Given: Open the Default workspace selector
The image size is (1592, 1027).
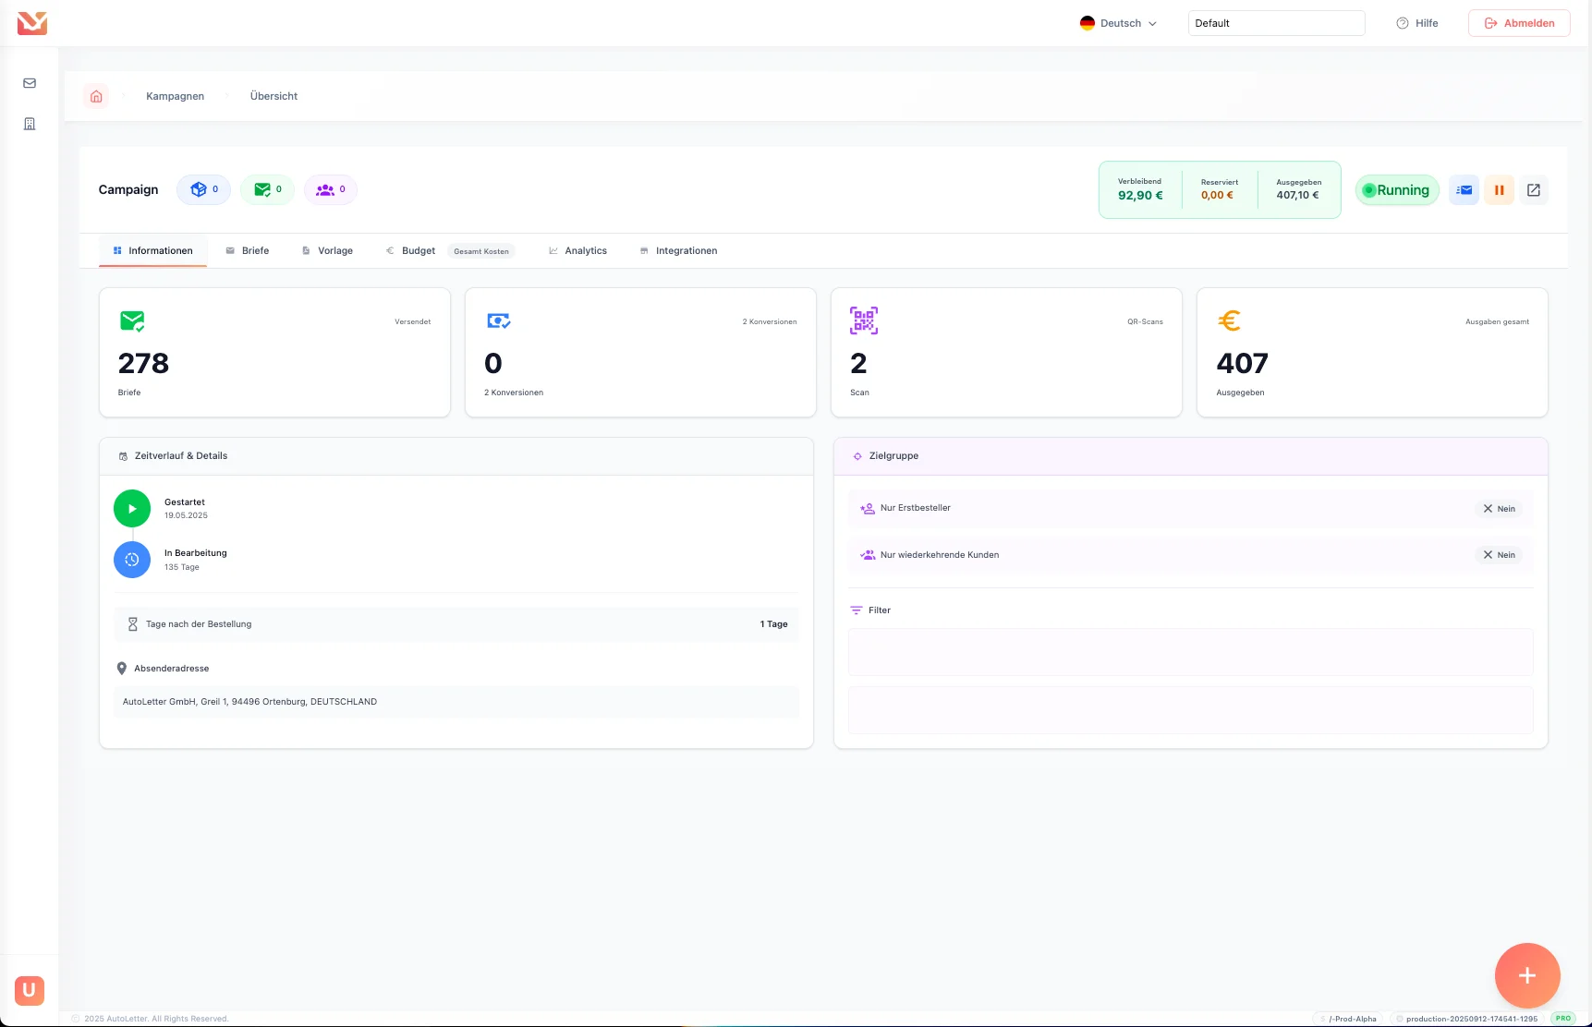Looking at the screenshot, I should click(x=1275, y=23).
